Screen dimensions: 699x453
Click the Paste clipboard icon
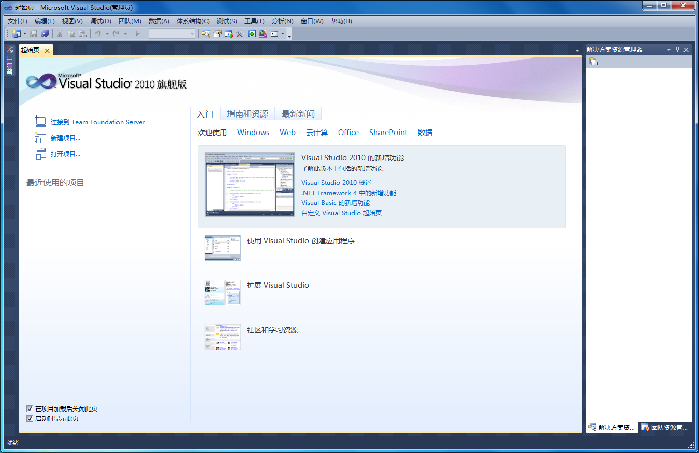(x=82, y=34)
